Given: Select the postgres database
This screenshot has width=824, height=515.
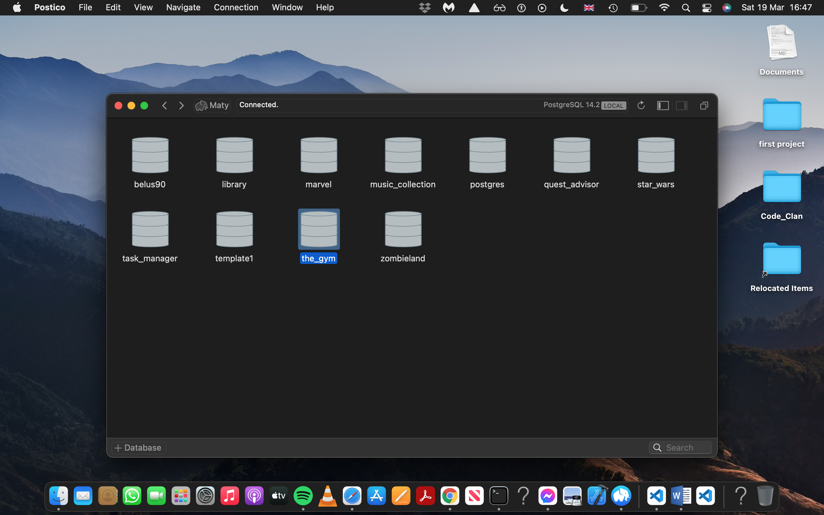Looking at the screenshot, I should pos(487,155).
